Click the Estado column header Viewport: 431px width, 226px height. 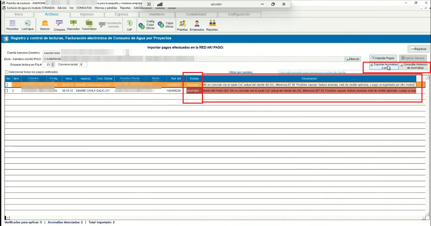pos(194,78)
